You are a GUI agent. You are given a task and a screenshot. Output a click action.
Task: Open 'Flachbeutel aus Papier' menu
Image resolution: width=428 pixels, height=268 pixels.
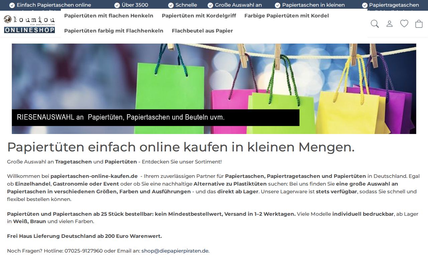tap(202, 31)
